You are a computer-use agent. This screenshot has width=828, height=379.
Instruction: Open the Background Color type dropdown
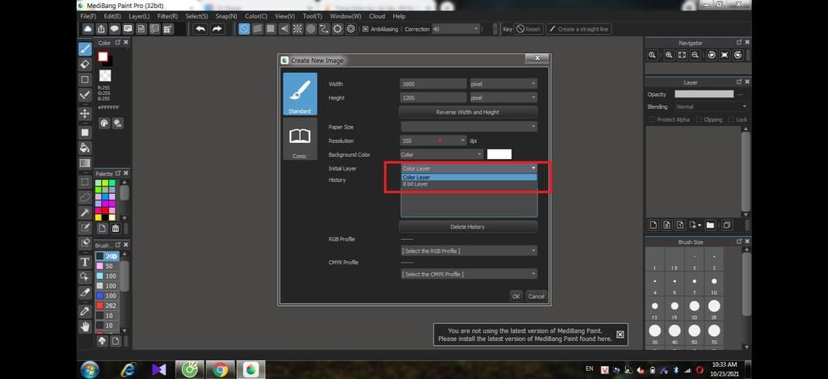point(442,154)
